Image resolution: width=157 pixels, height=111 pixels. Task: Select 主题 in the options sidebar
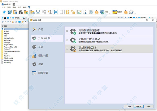point(47,47)
